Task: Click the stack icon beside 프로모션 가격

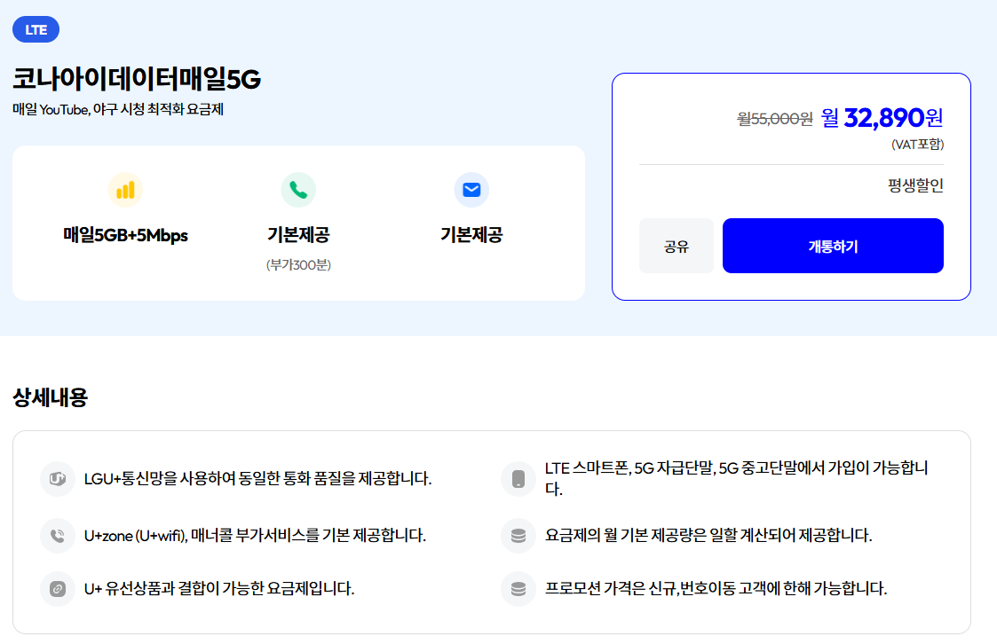Action: [x=518, y=589]
